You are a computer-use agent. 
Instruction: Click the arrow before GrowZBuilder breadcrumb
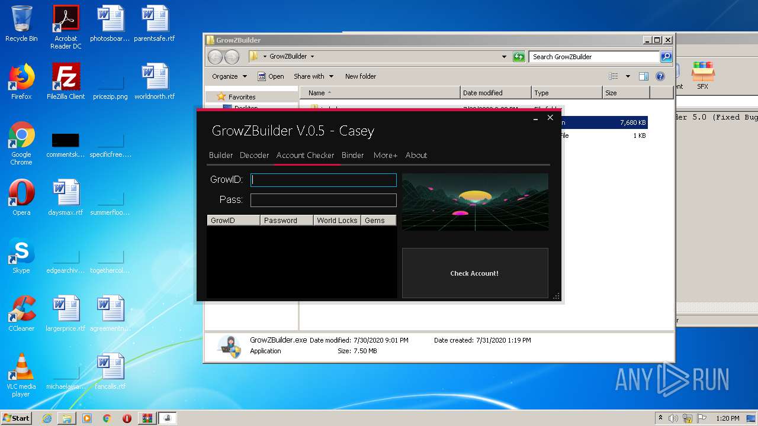265,57
